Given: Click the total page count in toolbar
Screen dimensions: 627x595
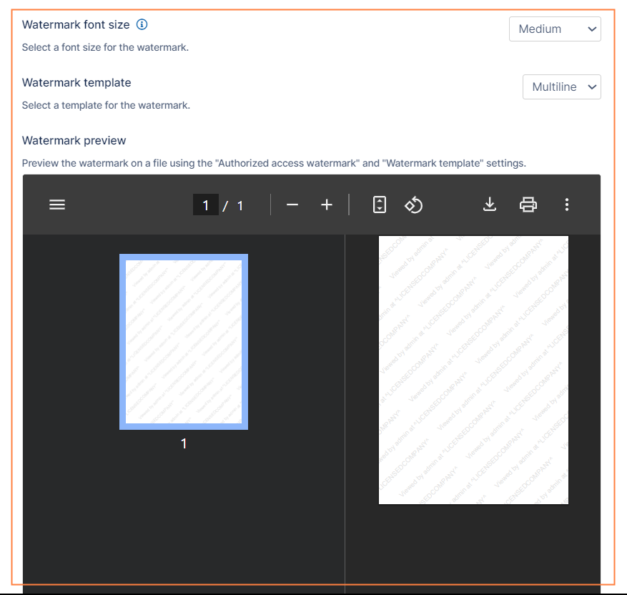Looking at the screenshot, I should [240, 206].
